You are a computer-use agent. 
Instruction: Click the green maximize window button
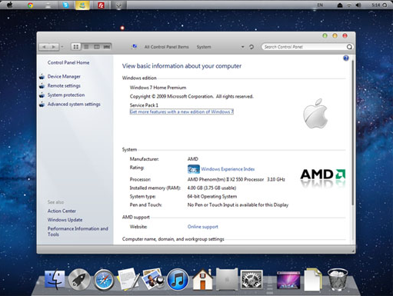click(x=325, y=35)
